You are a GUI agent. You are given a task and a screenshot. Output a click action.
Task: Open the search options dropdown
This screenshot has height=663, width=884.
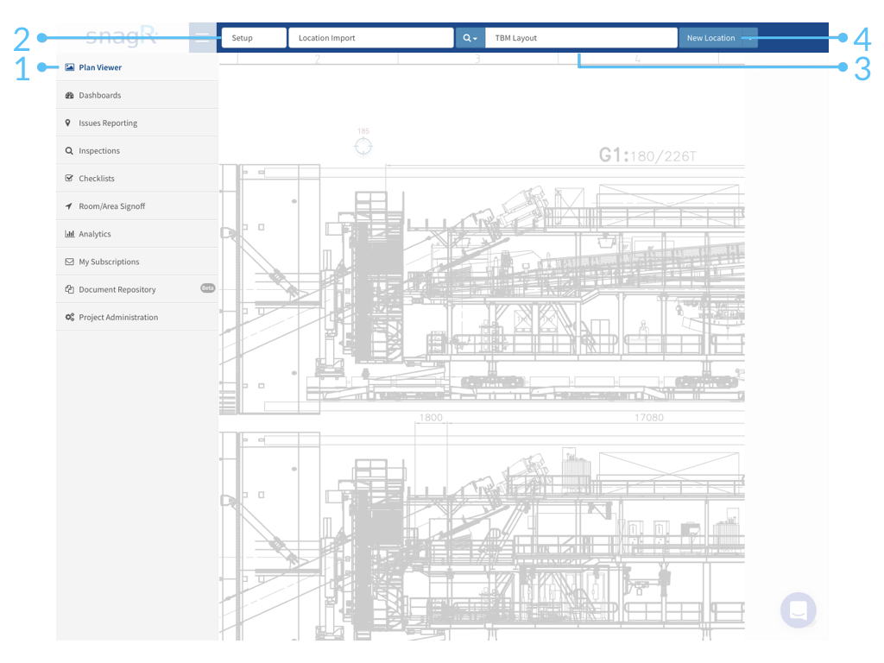click(470, 38)
